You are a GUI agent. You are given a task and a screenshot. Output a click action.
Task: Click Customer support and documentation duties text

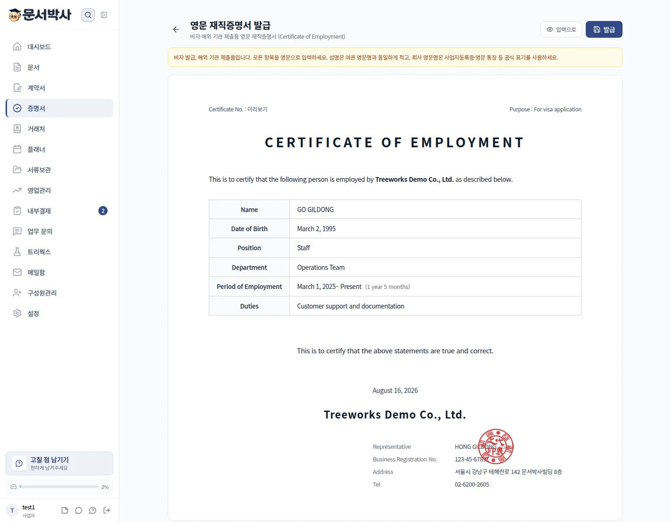tap(350, 306)
